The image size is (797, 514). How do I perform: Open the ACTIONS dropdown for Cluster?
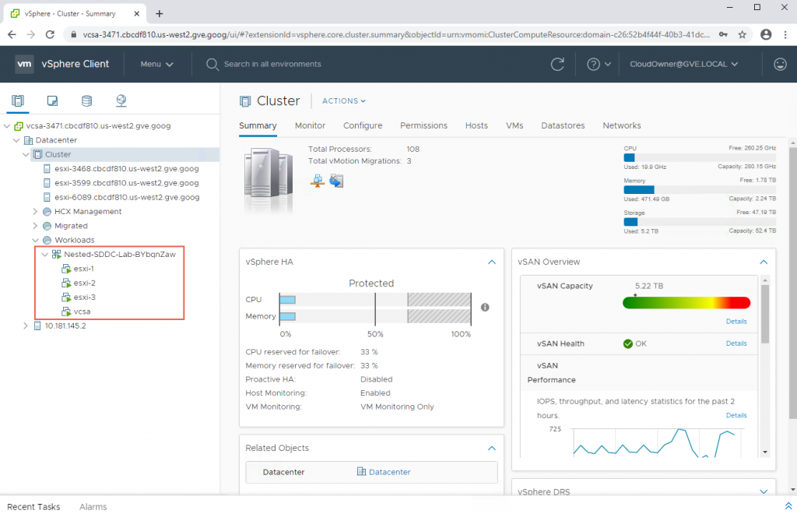point(343,101)
